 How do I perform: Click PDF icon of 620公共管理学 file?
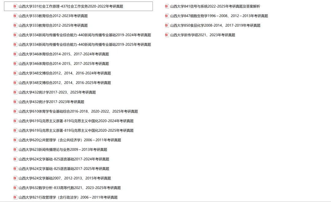(x=15, y=140)
